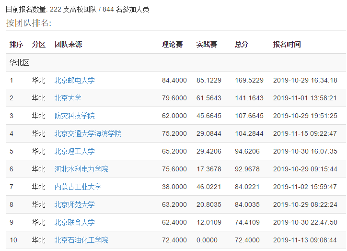This screenshot has width=347, height=251.
Task: Select theory score 75.2000
Action: 174,133
